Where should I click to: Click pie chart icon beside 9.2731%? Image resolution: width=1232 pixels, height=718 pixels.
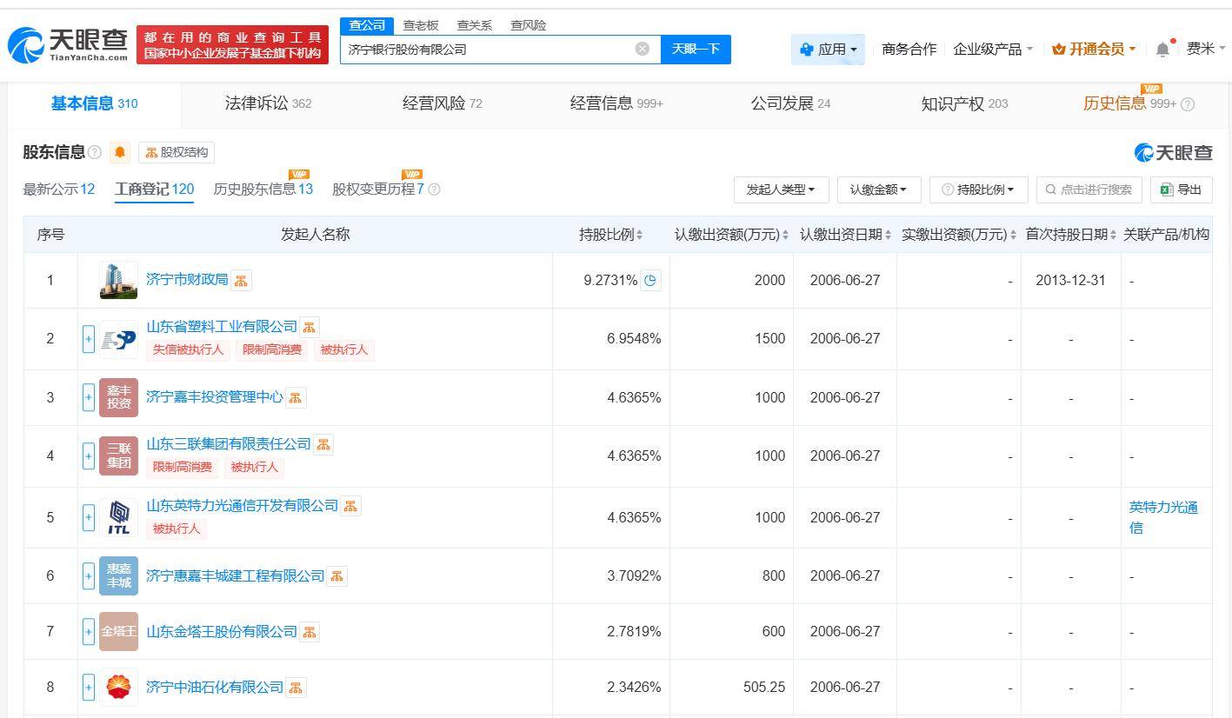[x=650, y=280]
